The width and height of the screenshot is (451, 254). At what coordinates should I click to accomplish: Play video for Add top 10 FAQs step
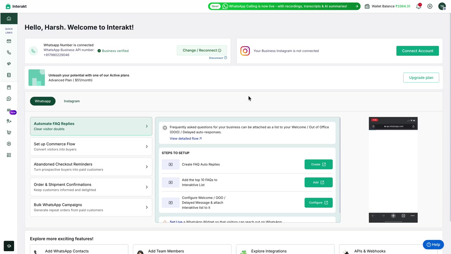point(171,182)
